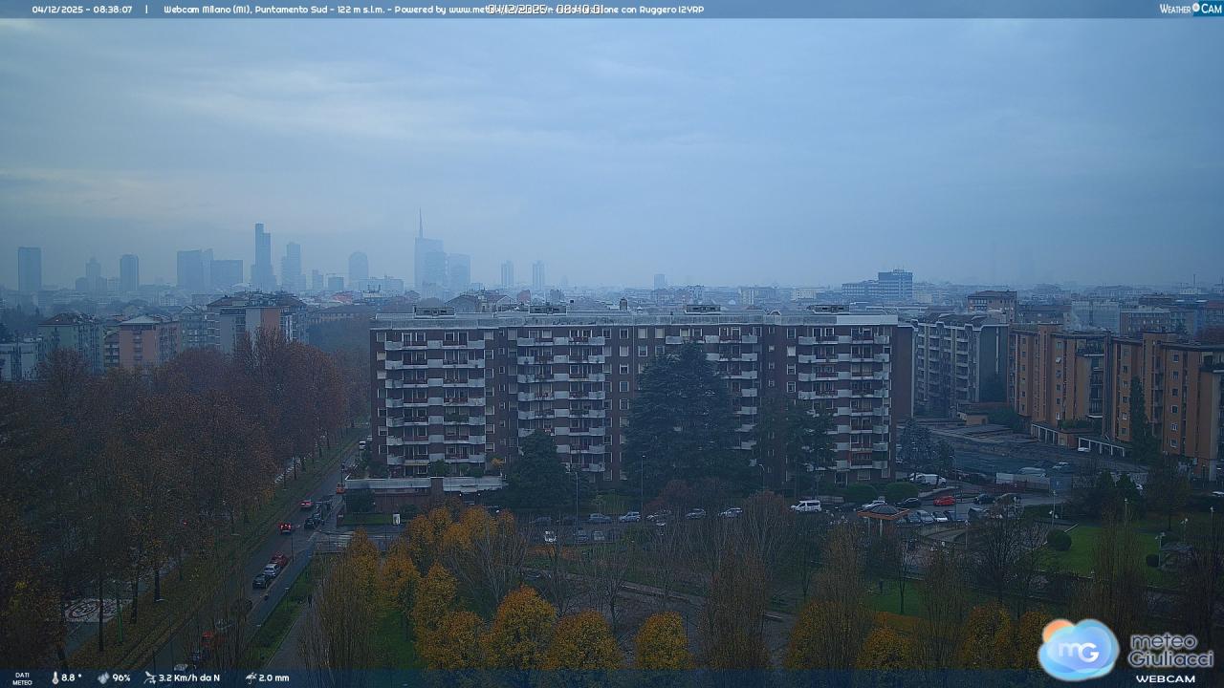Screen dimensions: 1224x688
Task: Click the 2.0 mm rainfall value
Action: [x=273, y=677]
